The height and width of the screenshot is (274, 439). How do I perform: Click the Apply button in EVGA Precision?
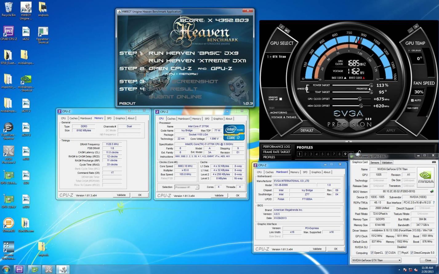pos(391,130)
